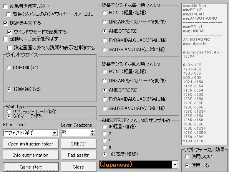Select the 1280*960 (x2) window size

tap(9, 89)
